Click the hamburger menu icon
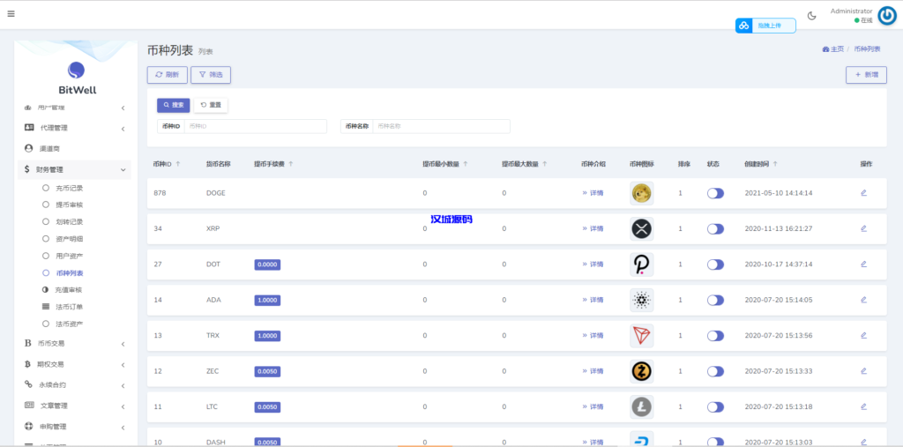 point(11,14)
